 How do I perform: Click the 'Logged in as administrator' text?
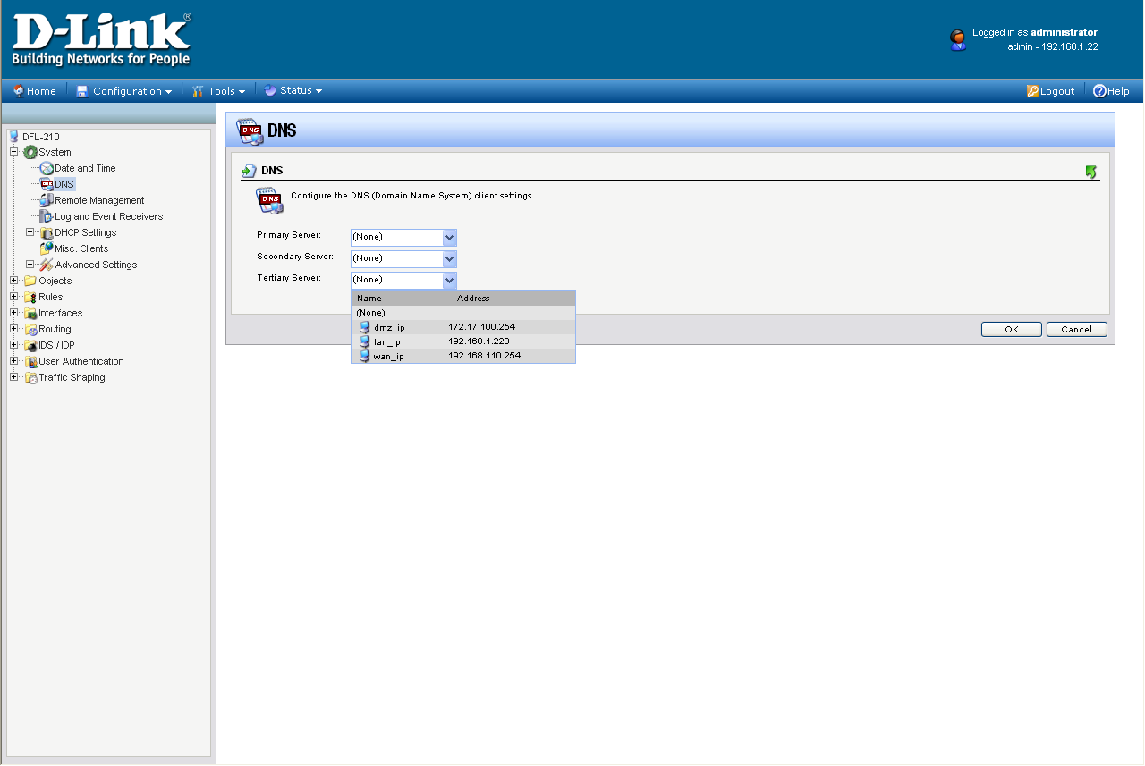[1035, 32]
